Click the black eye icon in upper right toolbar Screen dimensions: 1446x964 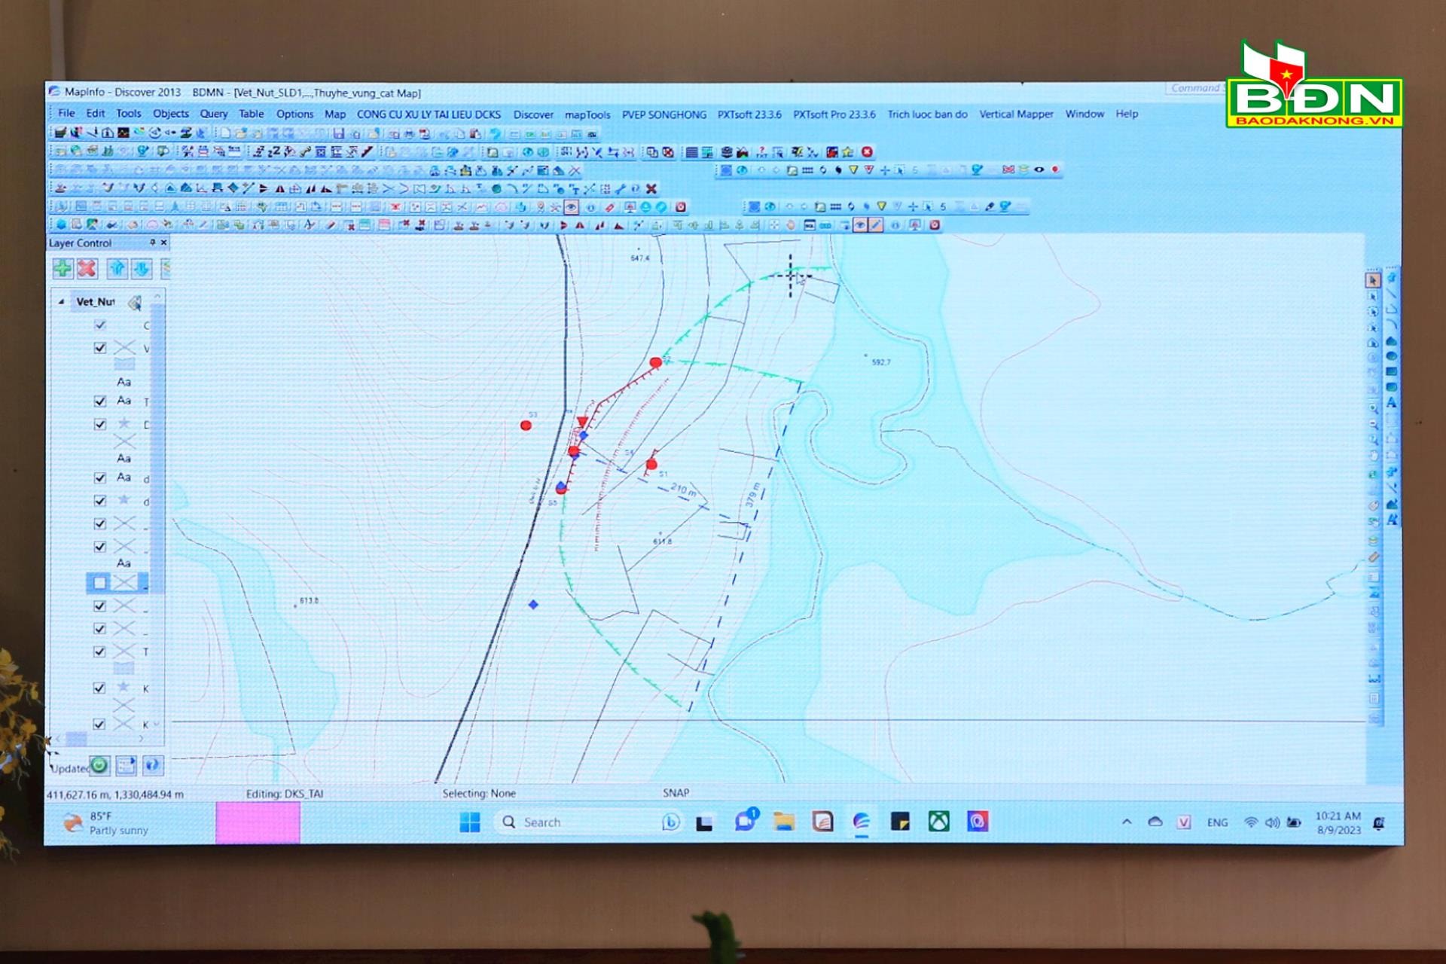(1039, 170)
